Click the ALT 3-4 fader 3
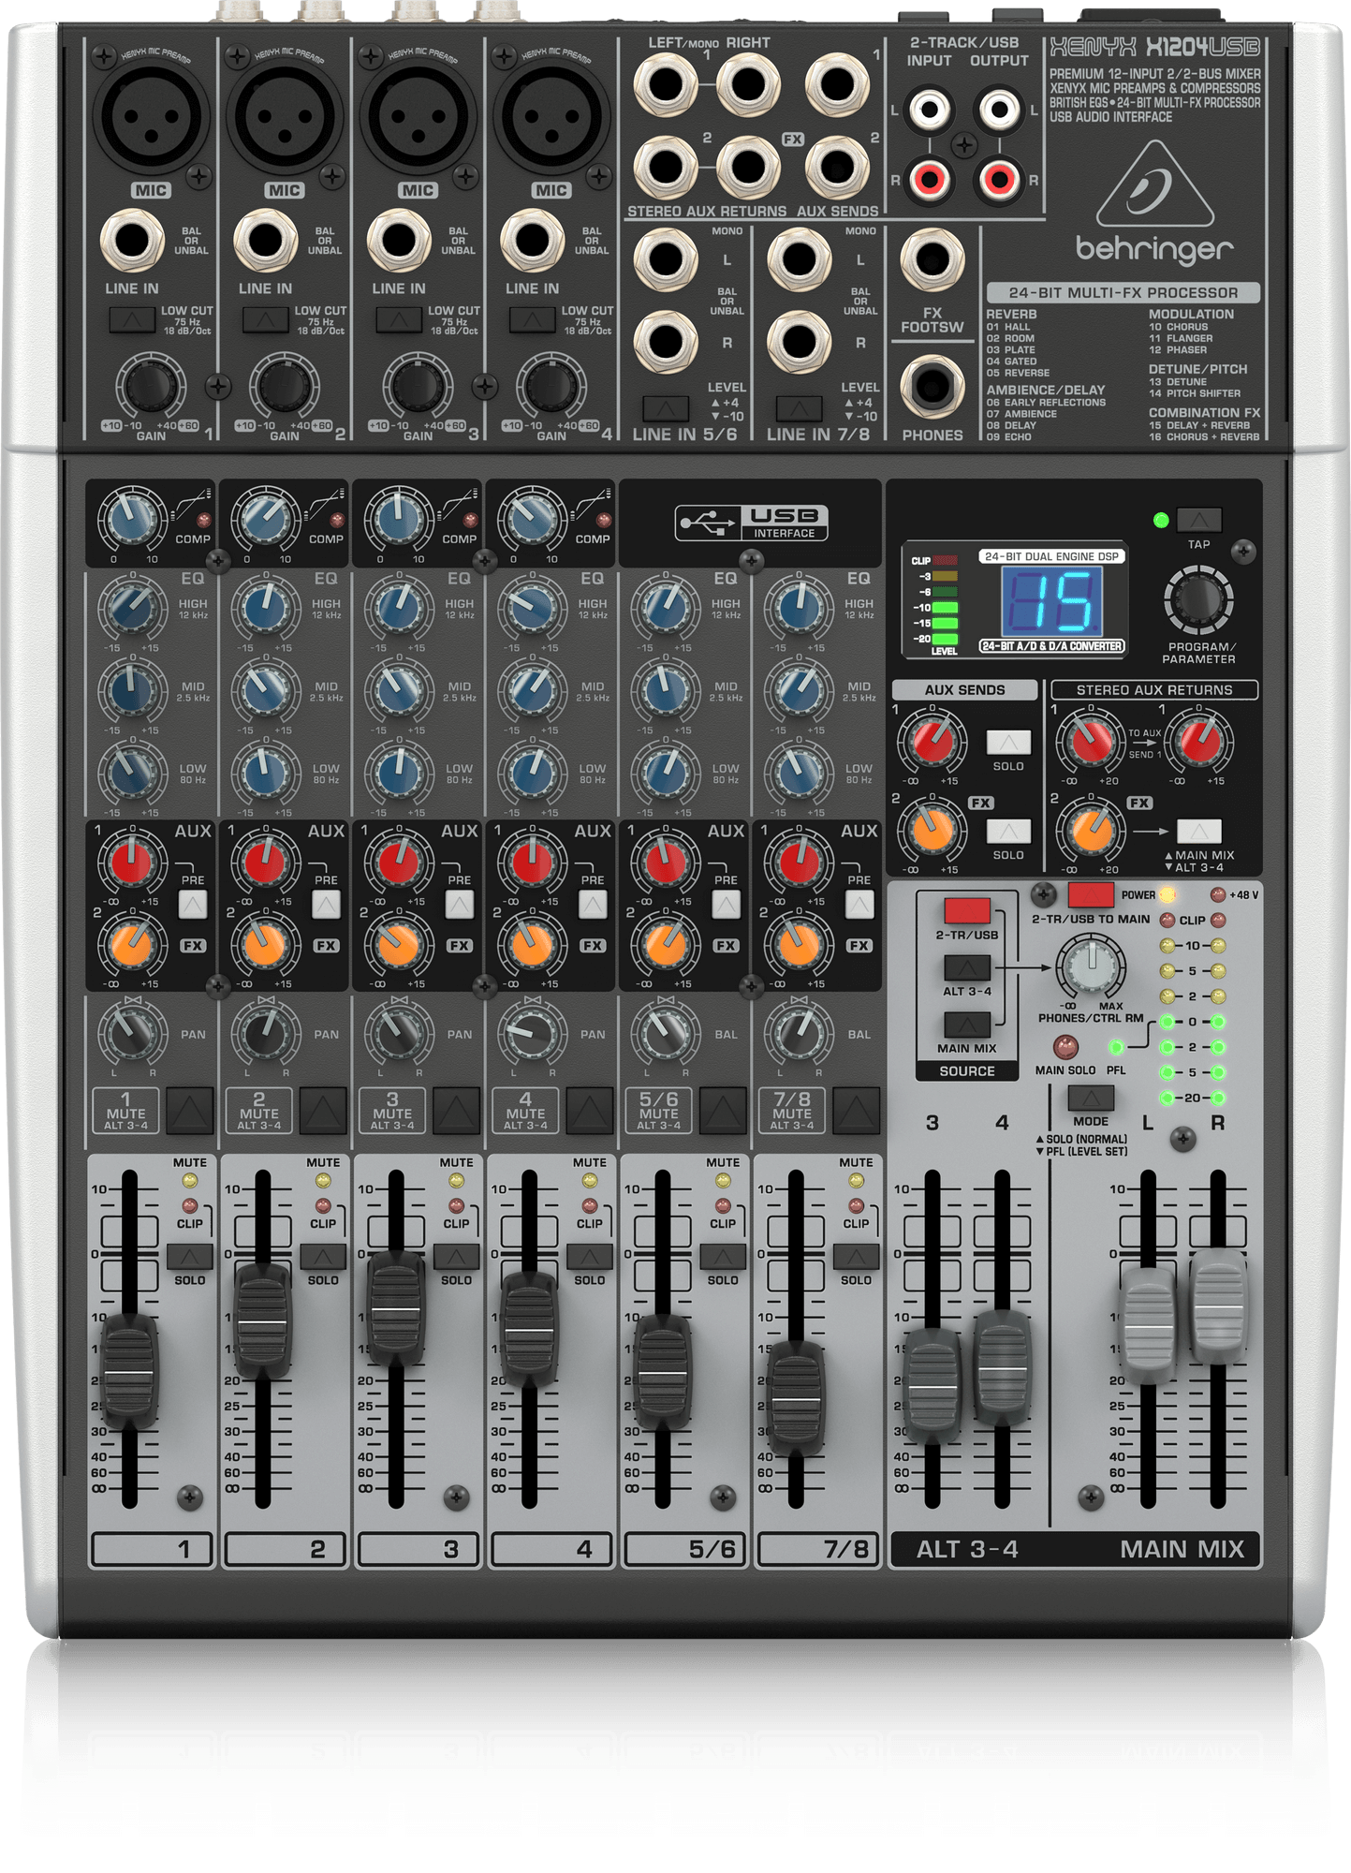 [932, 1387]
